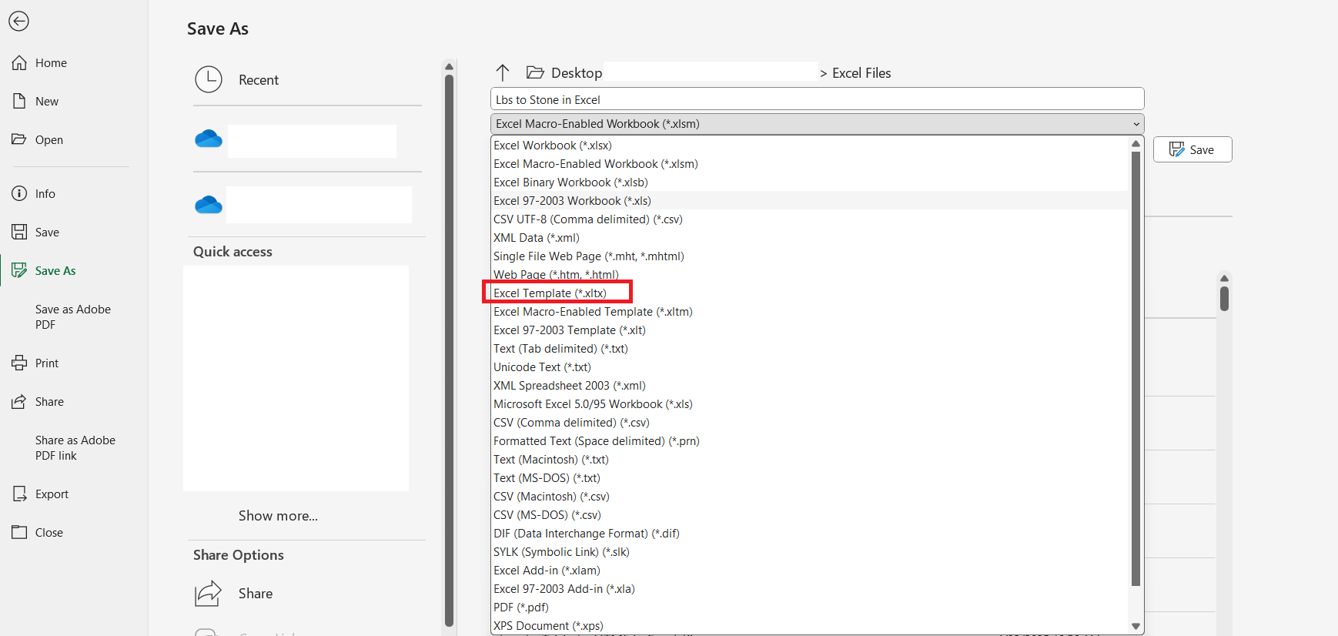Choose Excel Binary Workbook (*.xlsb)
This screenshot has width=1338, height=636.
coord(810,182)
